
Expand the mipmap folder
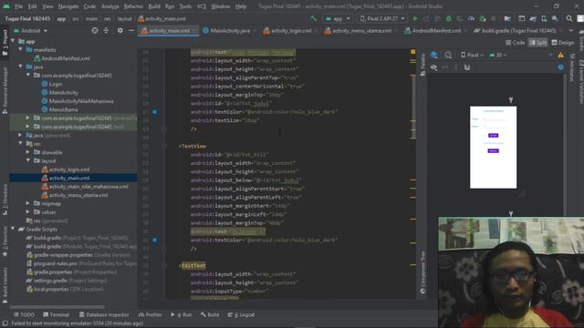tap(28, 203)
